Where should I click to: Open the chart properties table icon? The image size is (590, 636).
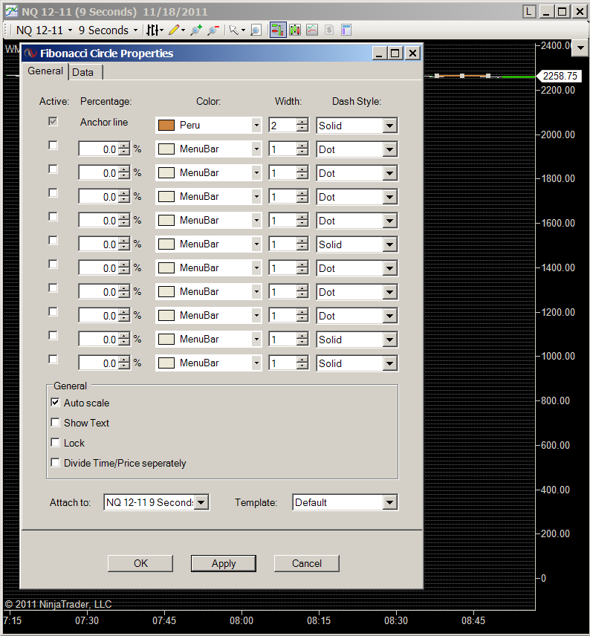(346, 30)
